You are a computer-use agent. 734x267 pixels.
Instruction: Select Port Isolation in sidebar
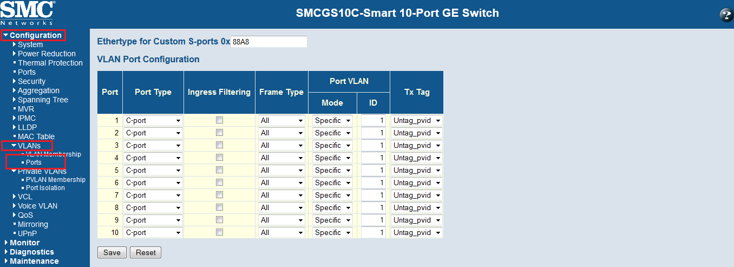[45, 188]
